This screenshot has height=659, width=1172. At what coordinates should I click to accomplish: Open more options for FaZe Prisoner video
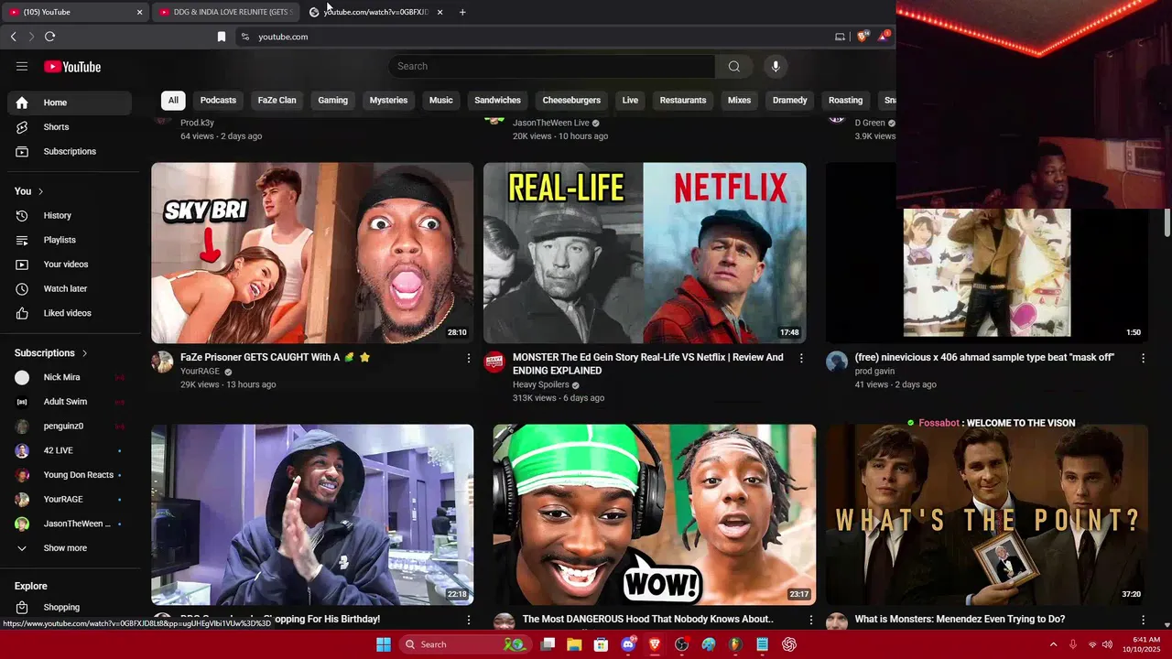469,358
